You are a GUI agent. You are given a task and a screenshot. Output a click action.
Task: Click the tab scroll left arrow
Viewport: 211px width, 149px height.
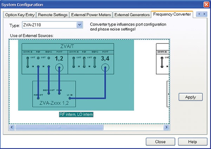click(x=199, y=14)
